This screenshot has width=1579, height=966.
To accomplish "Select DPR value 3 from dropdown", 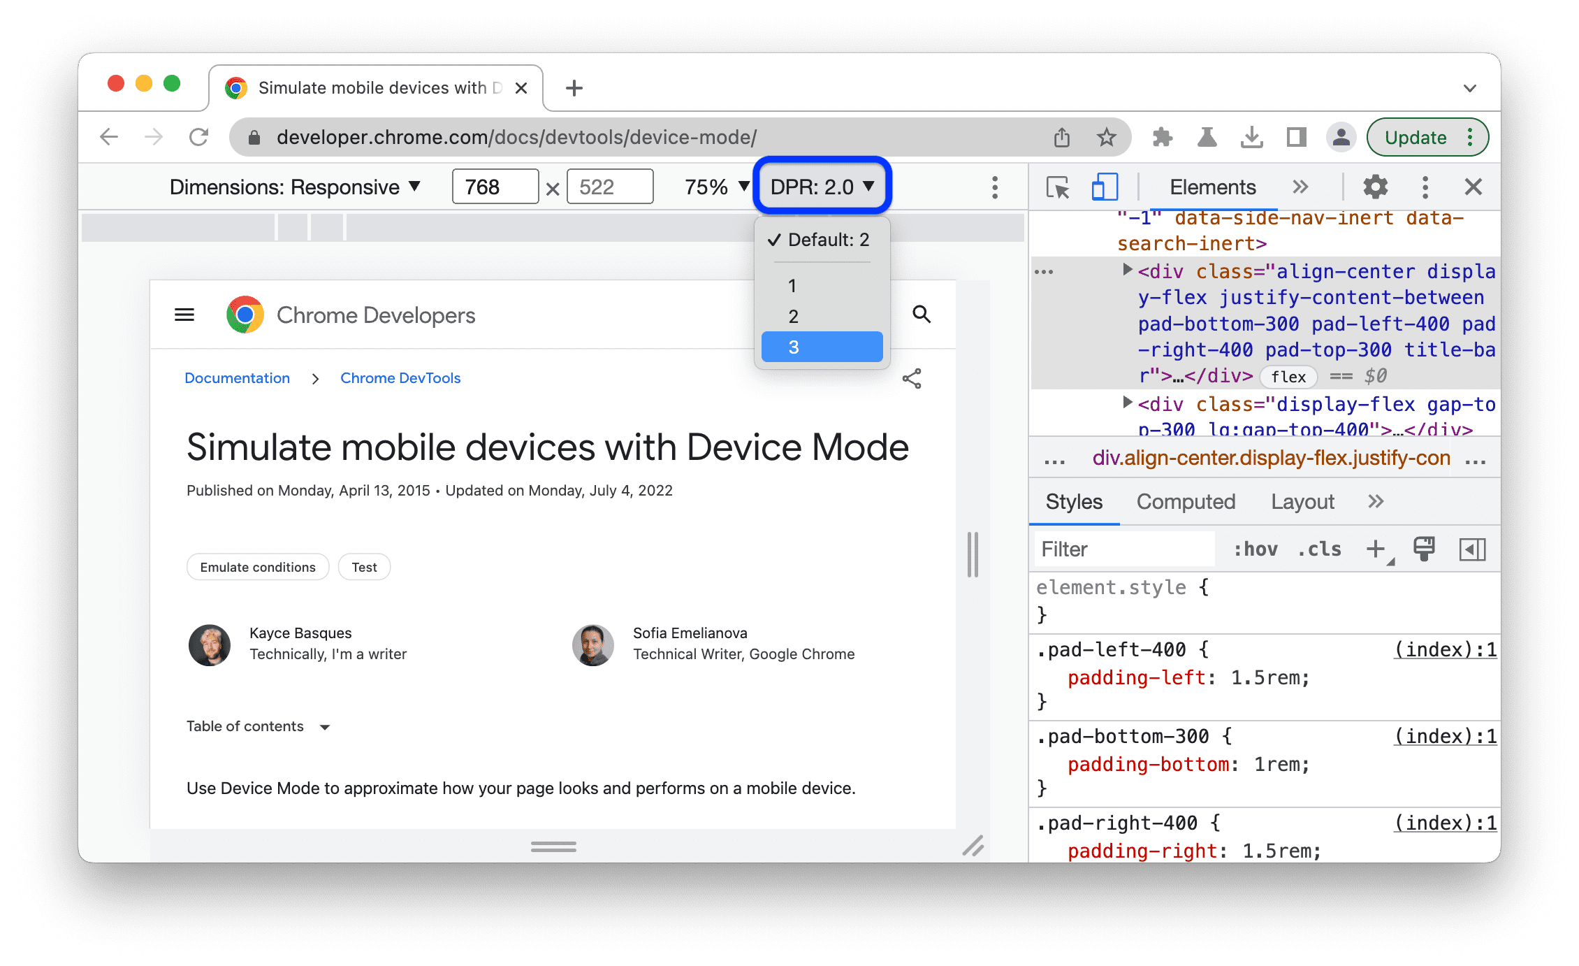I will [821, 347].
